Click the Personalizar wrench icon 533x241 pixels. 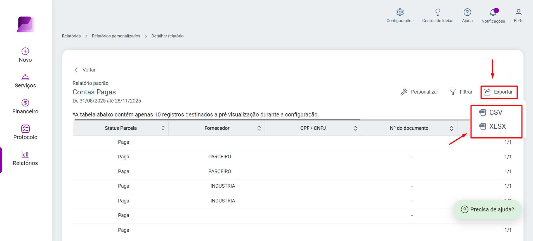[x=404, y=92]
